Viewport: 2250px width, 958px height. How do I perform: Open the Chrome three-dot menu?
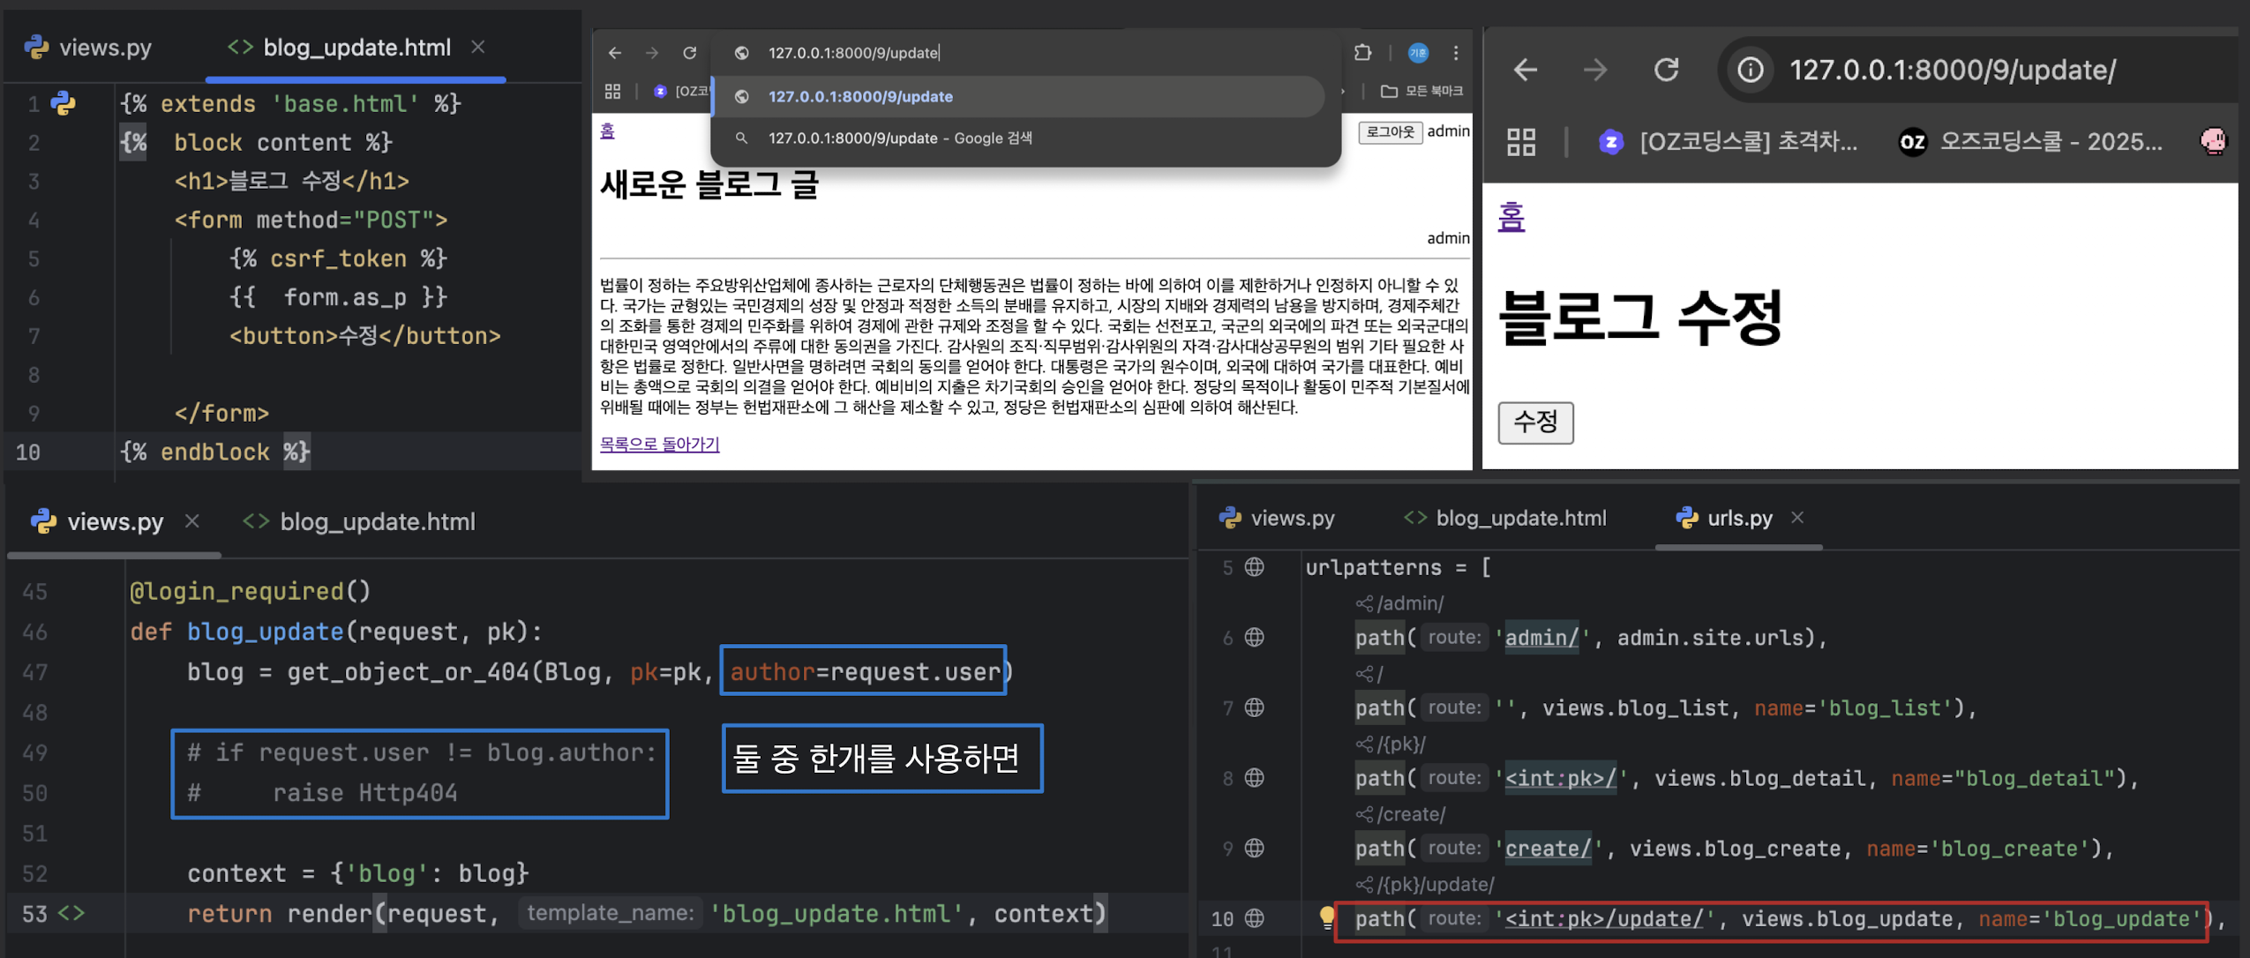point(1456,53)
